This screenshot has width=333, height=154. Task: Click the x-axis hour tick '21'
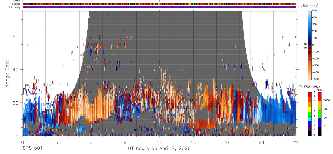pos(262,142)
